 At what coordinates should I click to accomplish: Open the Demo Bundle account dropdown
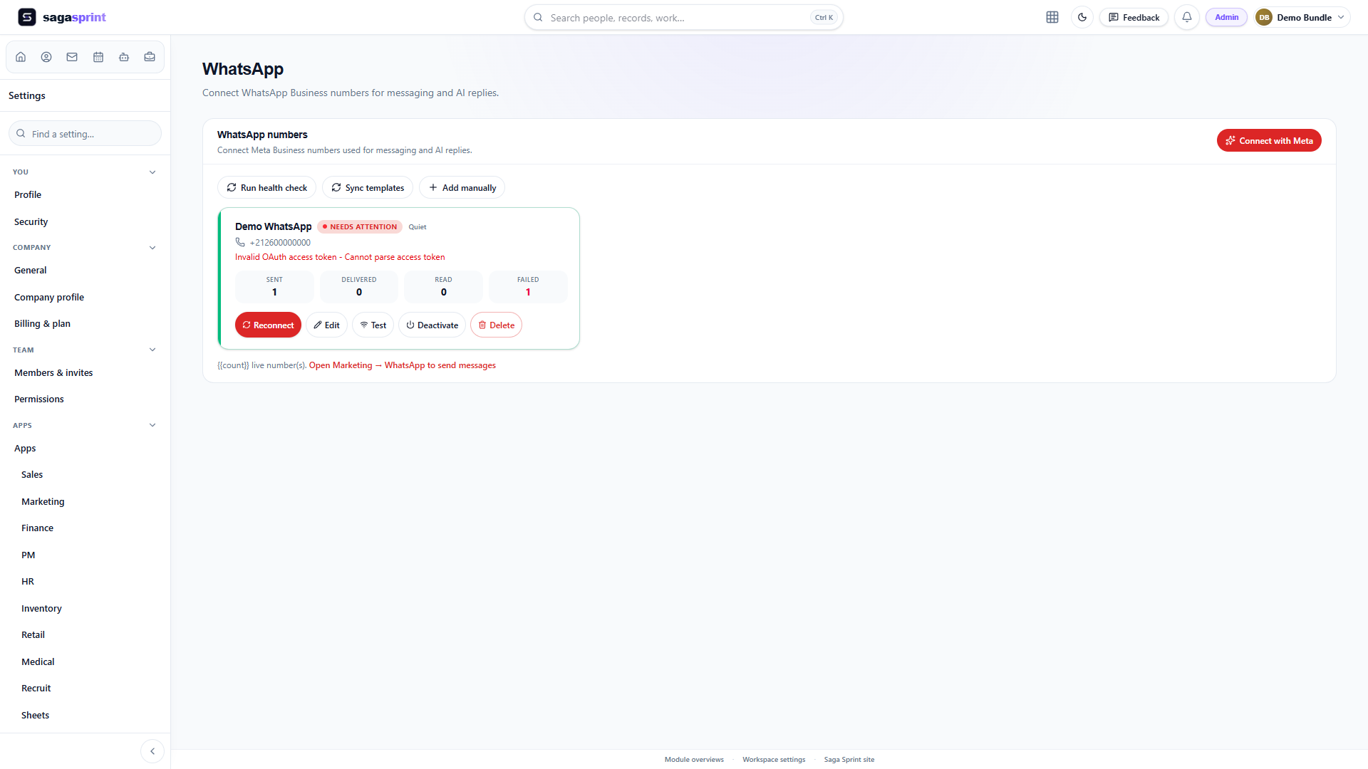click(x=1302, y=17)
